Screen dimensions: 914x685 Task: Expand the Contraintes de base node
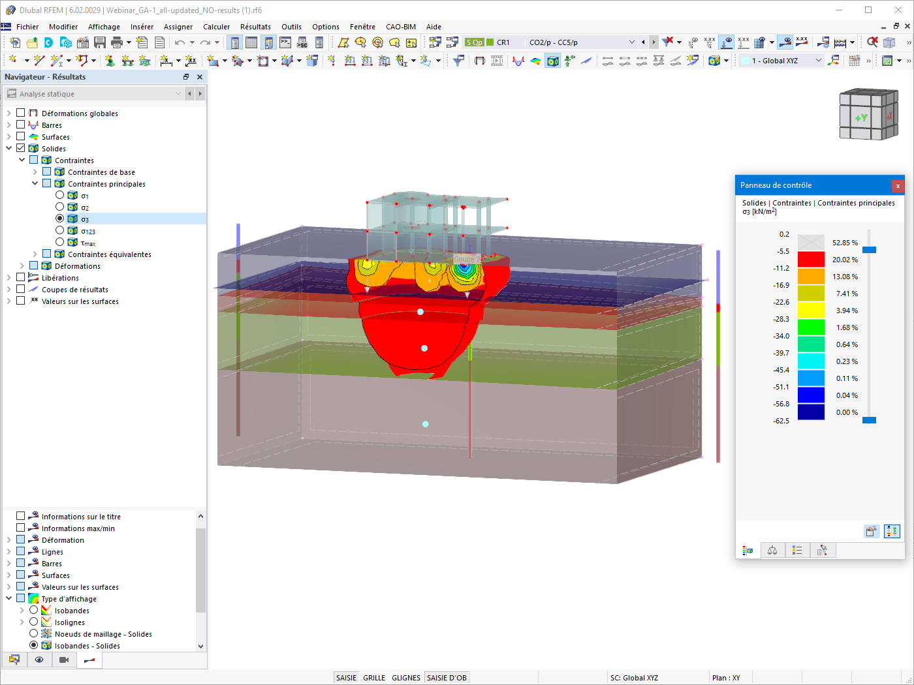pyautogui.click(x=35, y=172)
